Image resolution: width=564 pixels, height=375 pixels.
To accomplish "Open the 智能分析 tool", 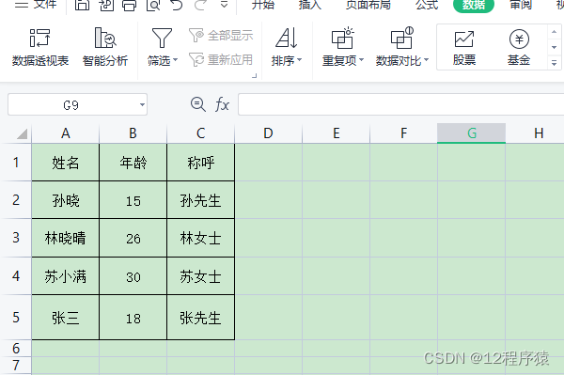I will pyautogui.click(x=104, y=47).
